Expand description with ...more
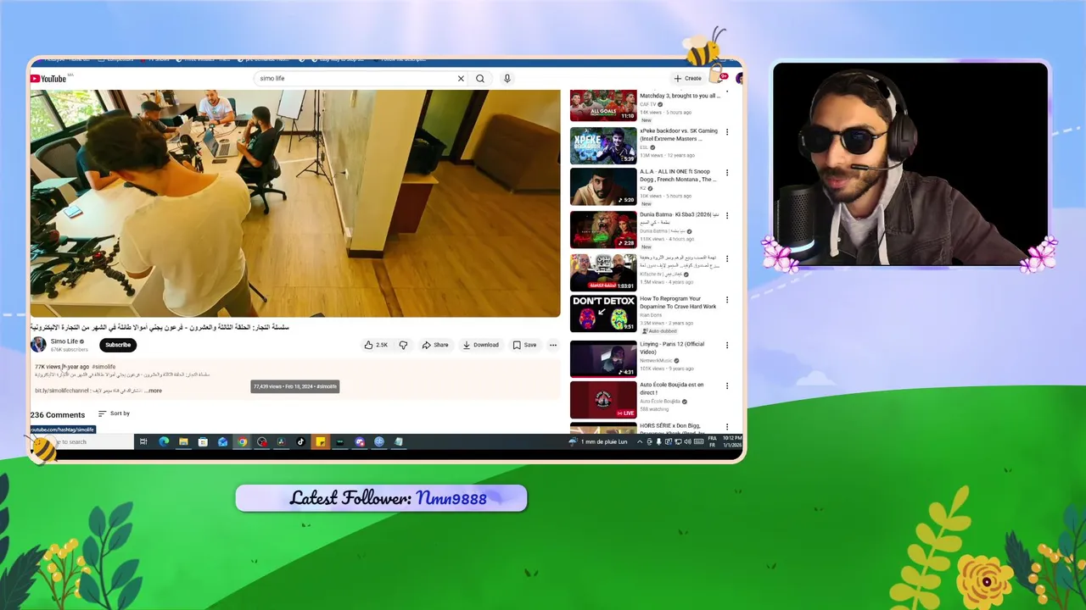The width and height of the screenshot is (1086, 610). coord(153,391)
